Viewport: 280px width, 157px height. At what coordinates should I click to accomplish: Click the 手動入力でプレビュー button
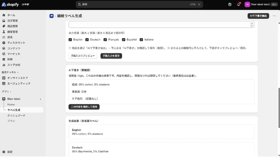tap(83, 56)
